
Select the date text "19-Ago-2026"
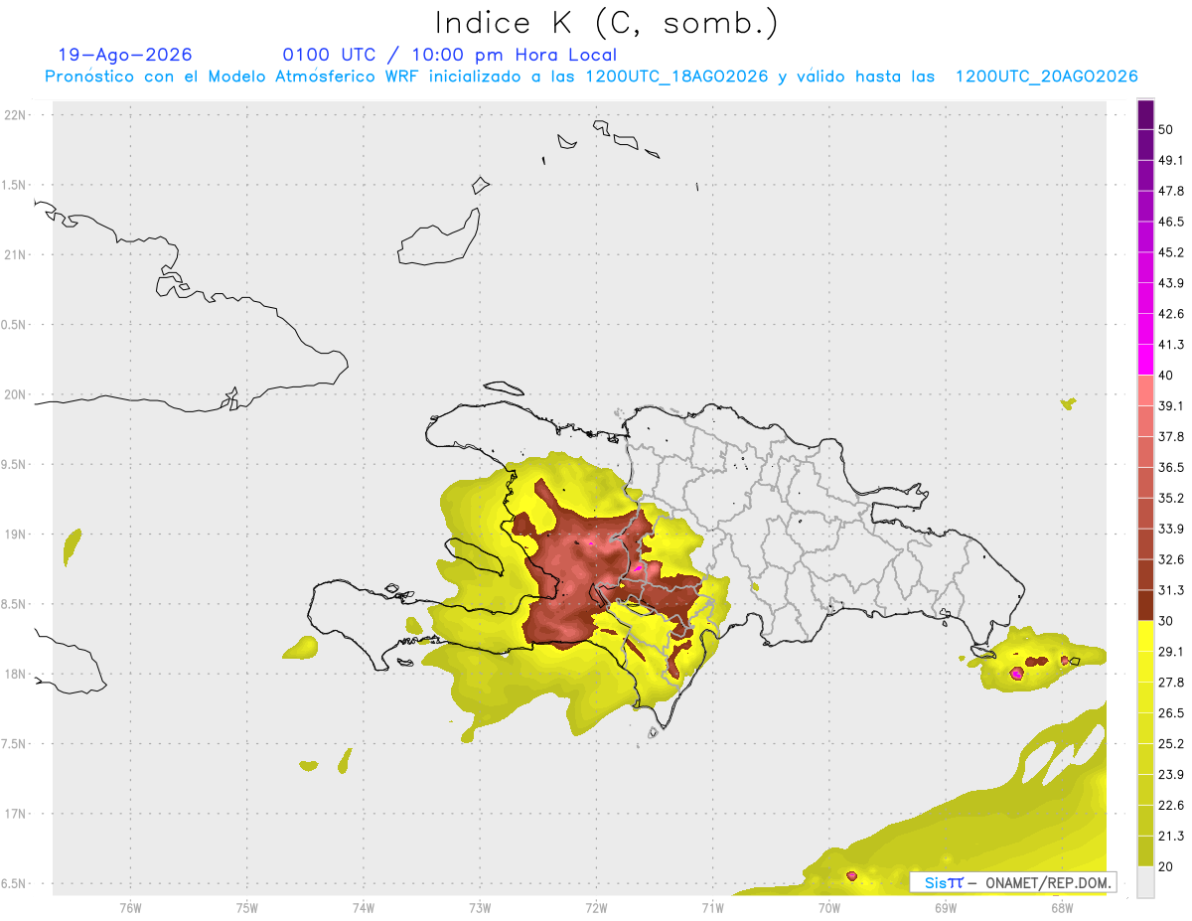pos(125,55)
